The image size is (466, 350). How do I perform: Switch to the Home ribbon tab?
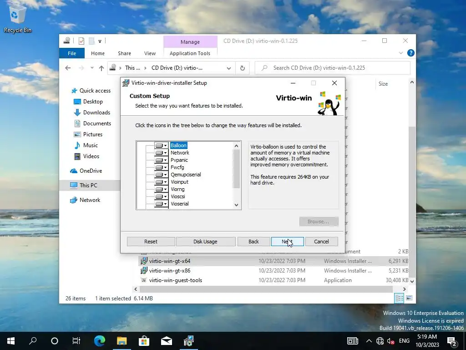coord(98,53)
